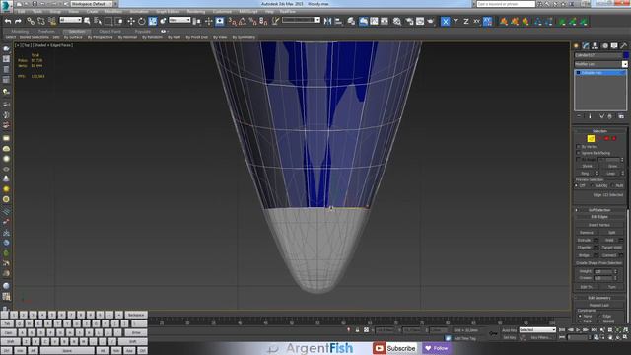This screenshot has height=355, width=631.
Task: Toggle the Percent Snap icon
Action: coord(252,21)
